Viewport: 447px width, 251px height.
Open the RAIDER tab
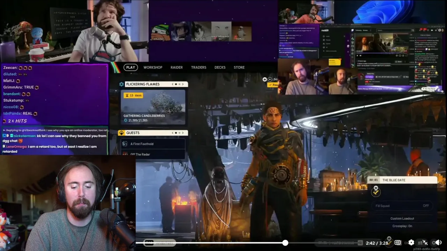pos(176,67)
